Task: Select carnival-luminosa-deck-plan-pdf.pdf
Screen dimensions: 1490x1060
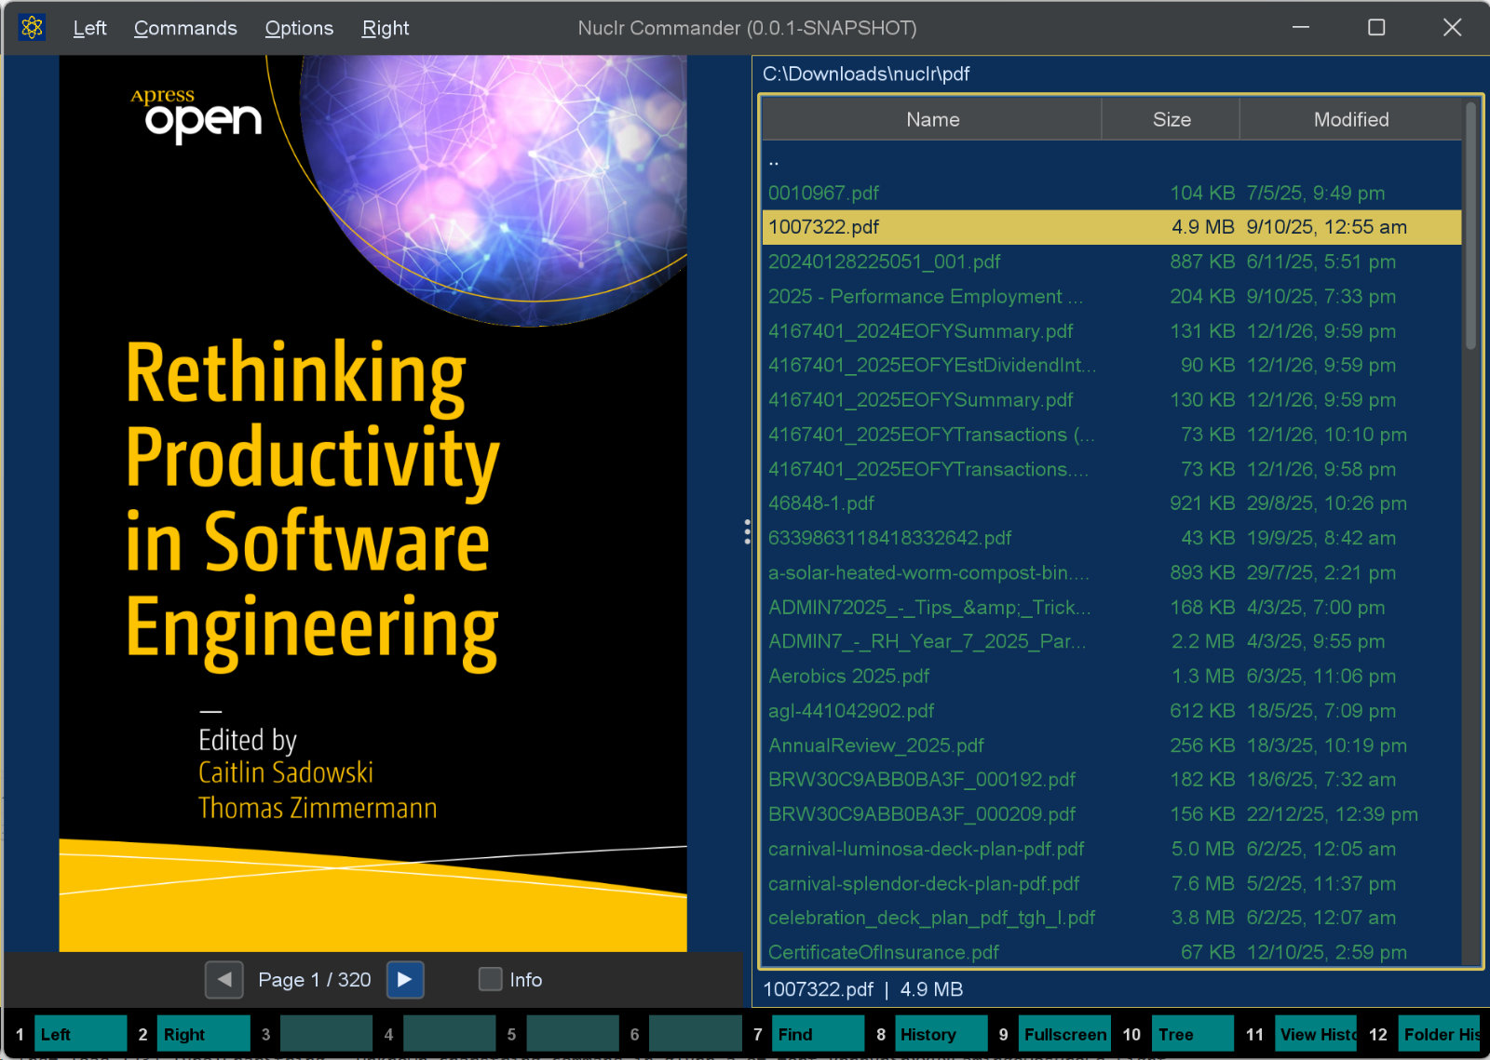Action: [1112, 849]
